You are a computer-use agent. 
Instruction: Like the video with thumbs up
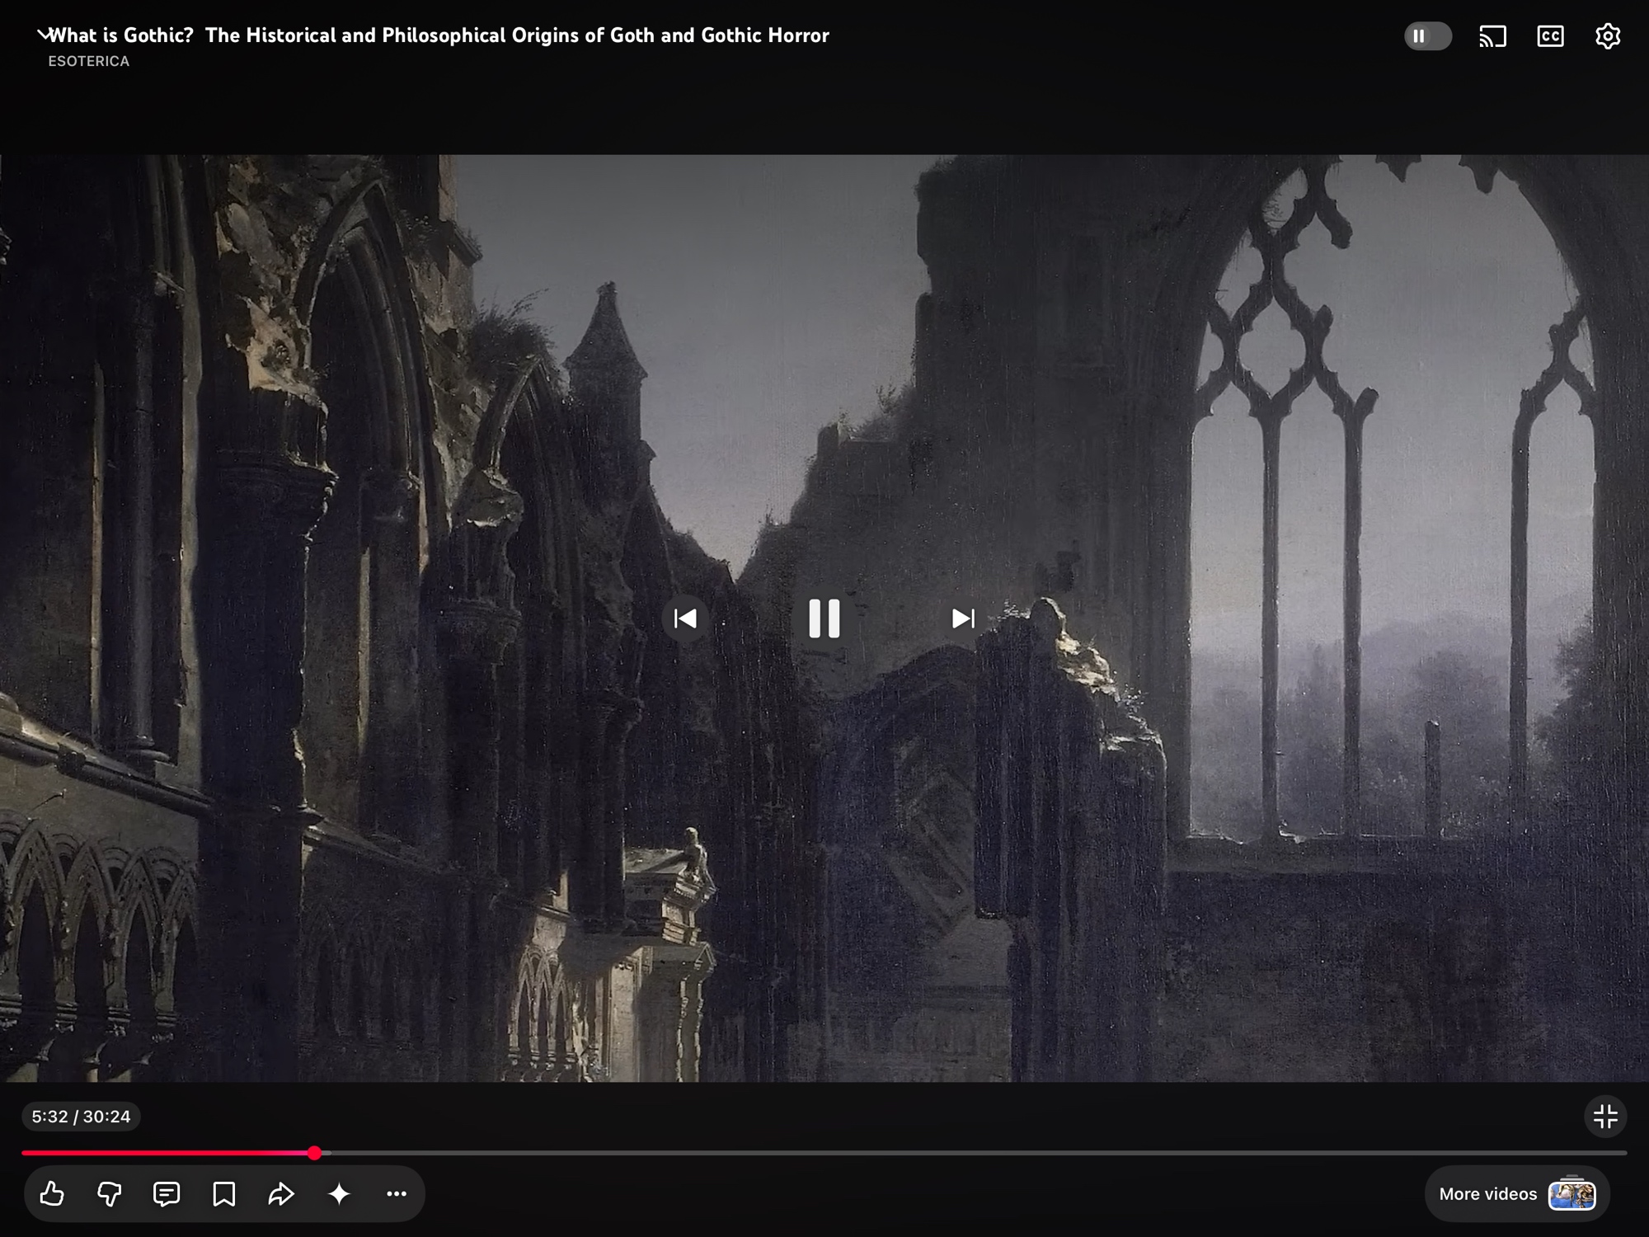(52, 1193)
